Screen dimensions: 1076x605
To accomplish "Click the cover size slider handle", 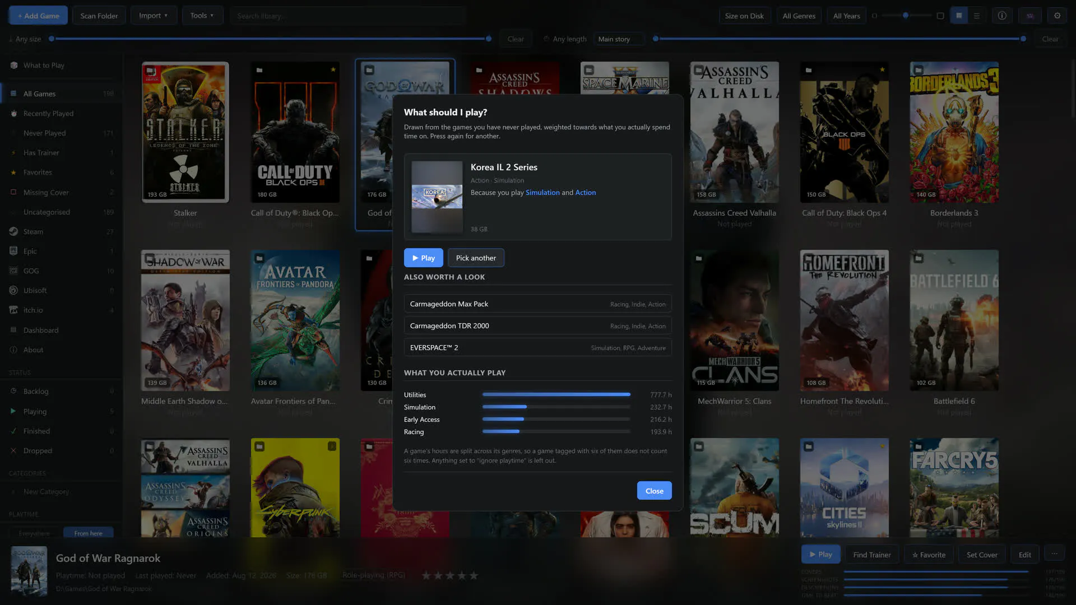I will click(906, 16).
